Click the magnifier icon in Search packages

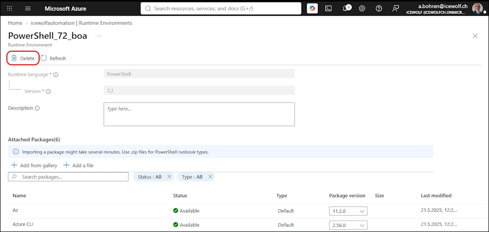(x=14, y=176)
